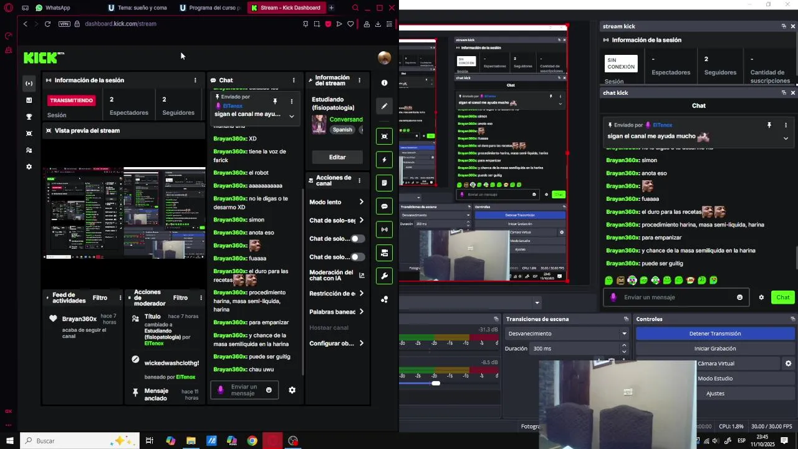The image size is (798, 449).
Task: Click the Buscar taskbar search box
Action: click(x=80, y=441)
